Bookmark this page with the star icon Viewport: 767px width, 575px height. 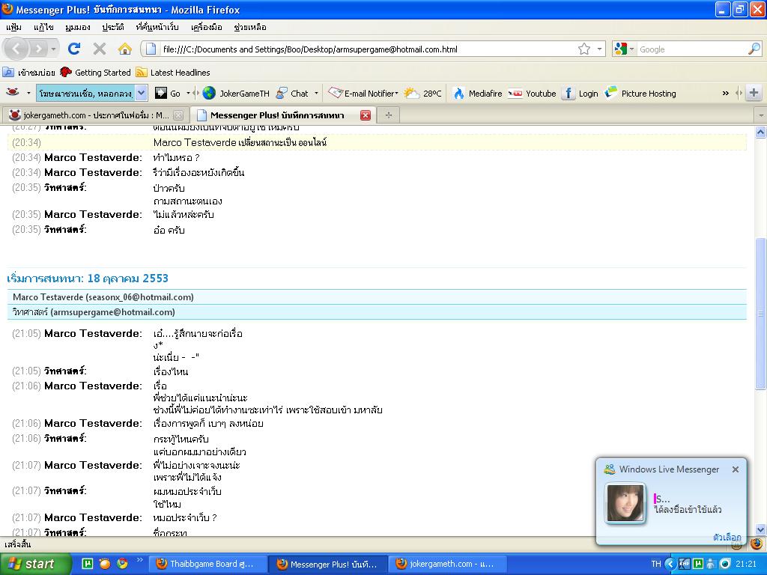[x=583, y=49]
